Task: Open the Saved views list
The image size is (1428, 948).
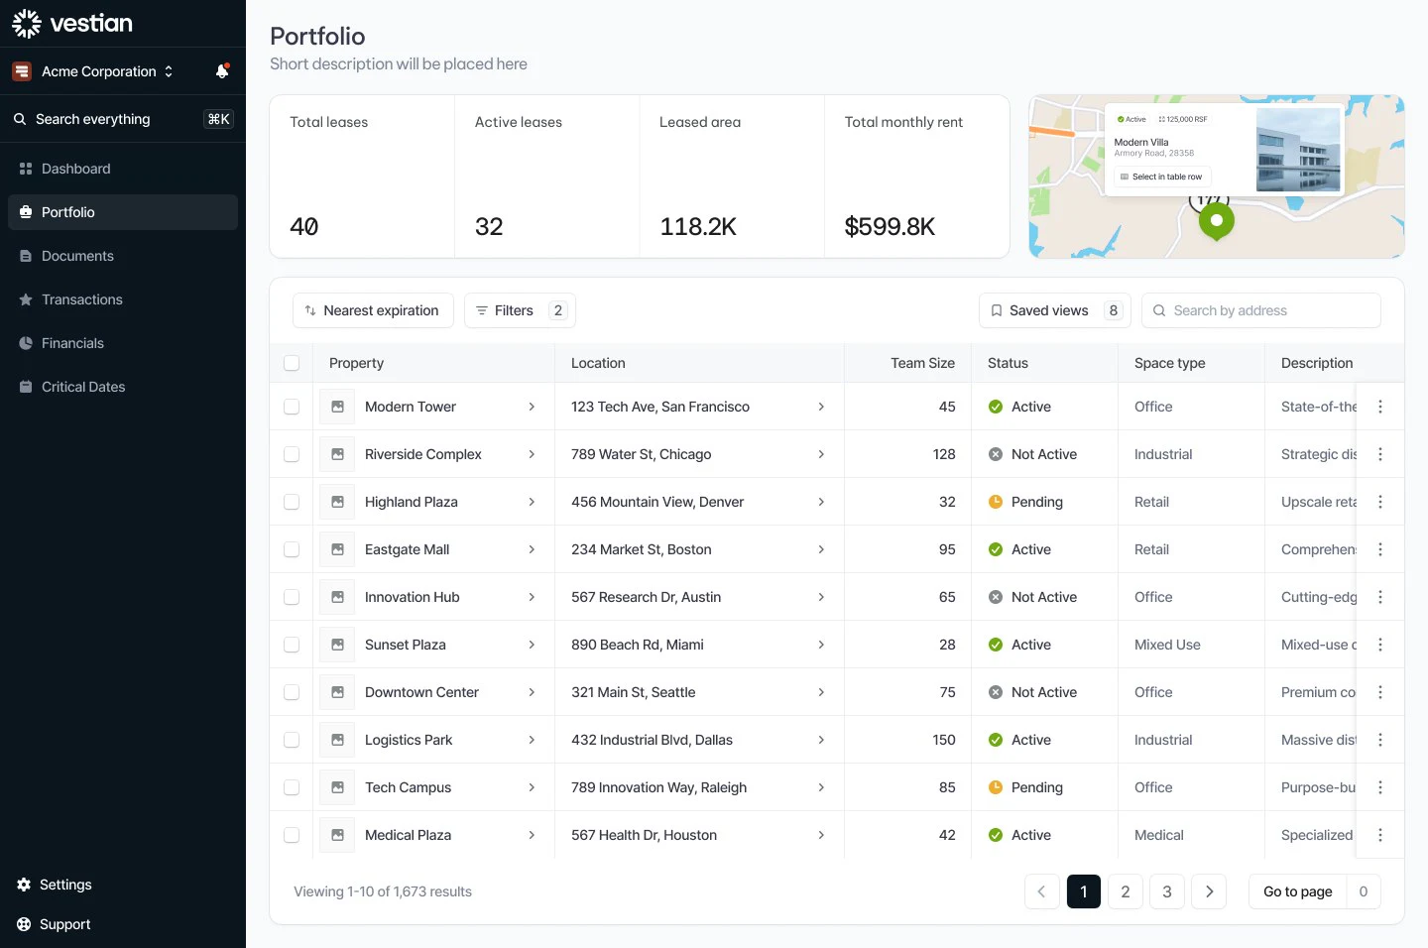Action: point(1055,310)
